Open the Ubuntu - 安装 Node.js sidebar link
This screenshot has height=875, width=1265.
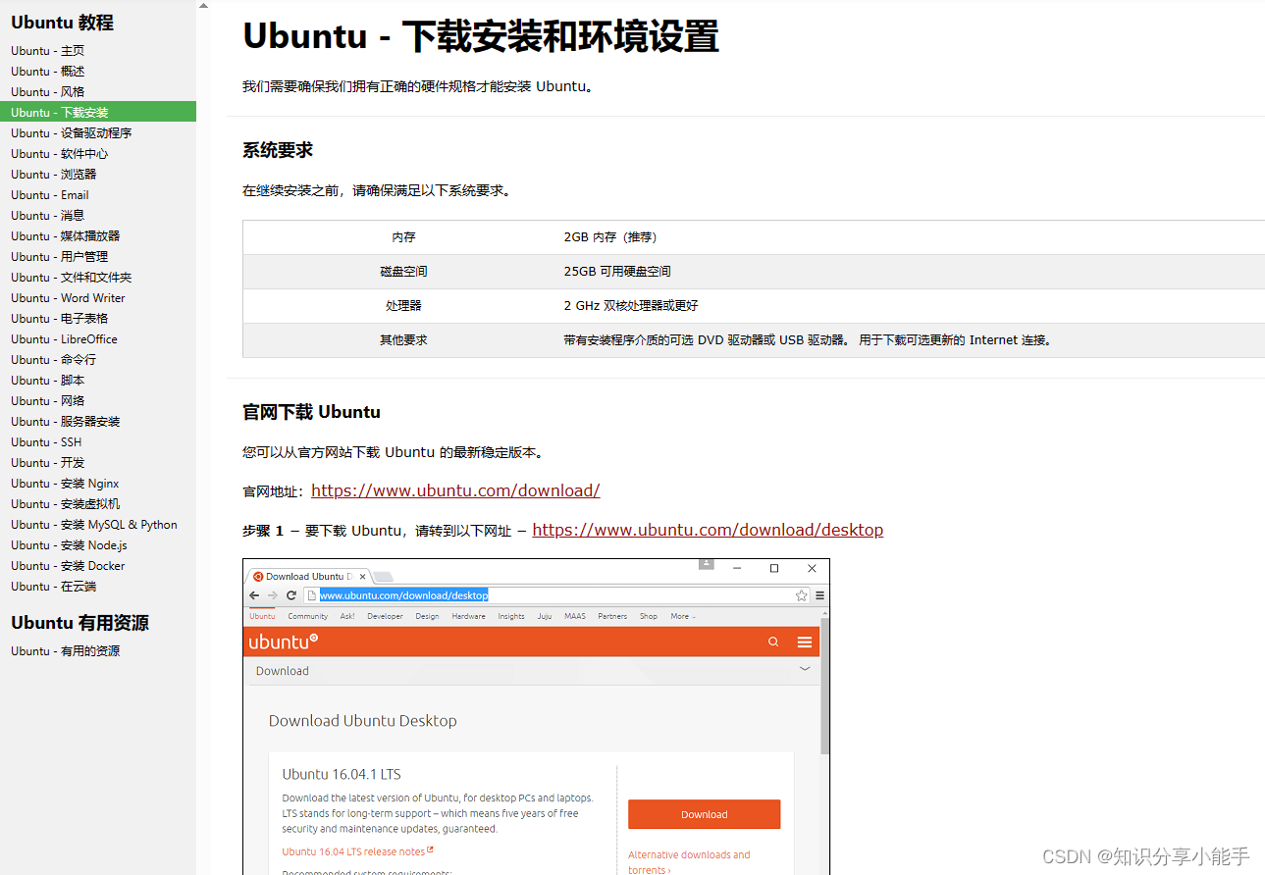point(70,544)
